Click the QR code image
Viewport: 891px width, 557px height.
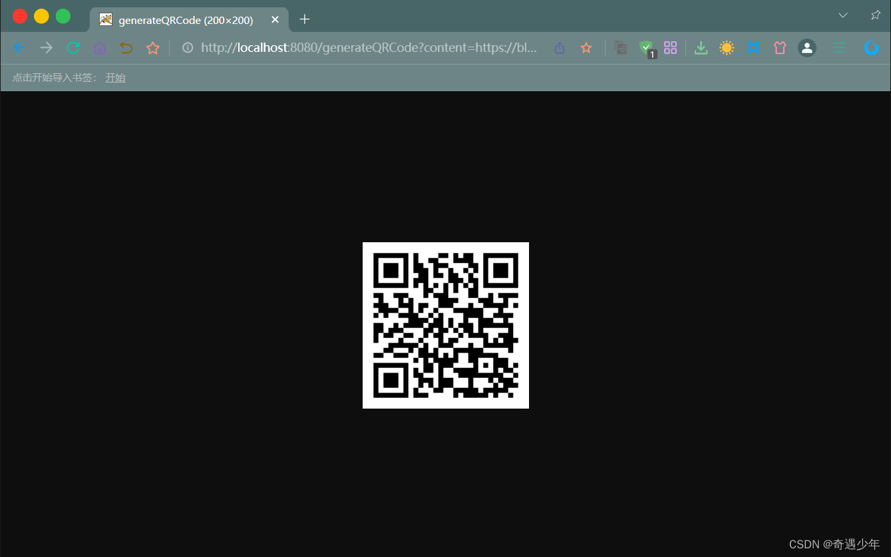446,325
